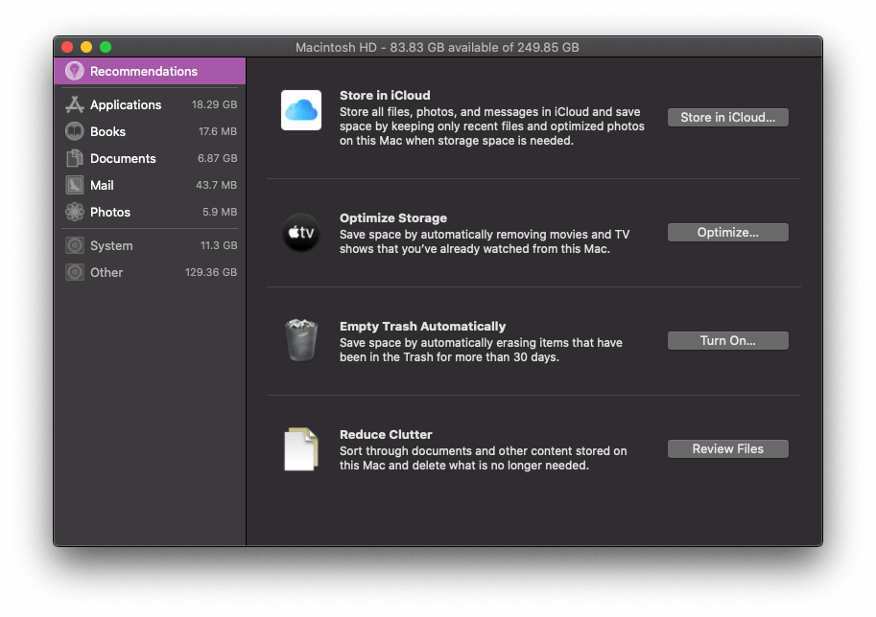The image size is (876, 617).
Task: Click the Empty Trash description text
Action: coord(481,350)
